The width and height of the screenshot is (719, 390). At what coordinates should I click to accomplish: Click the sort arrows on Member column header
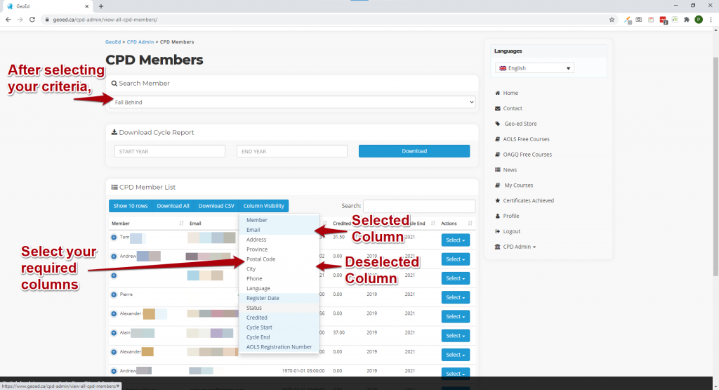[x=181, y=223]
